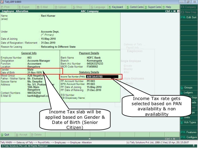Screen dimensions: 198x148
Task: Open the H: Support Centre
Action: click(x=153, y=7)
